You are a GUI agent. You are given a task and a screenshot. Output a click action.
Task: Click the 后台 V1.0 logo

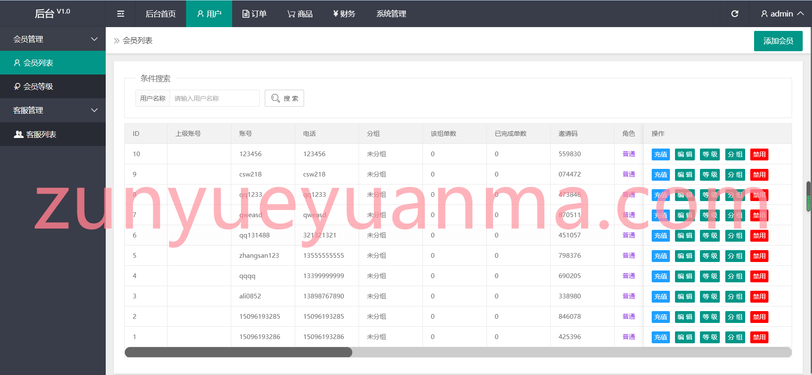click(x=52, y=14)
